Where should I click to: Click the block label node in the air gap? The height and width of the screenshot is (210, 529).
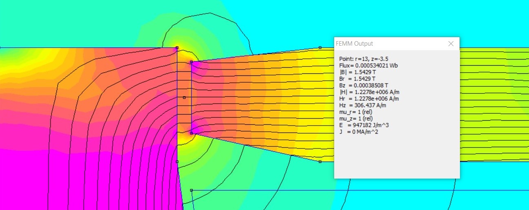pos(184,97)
